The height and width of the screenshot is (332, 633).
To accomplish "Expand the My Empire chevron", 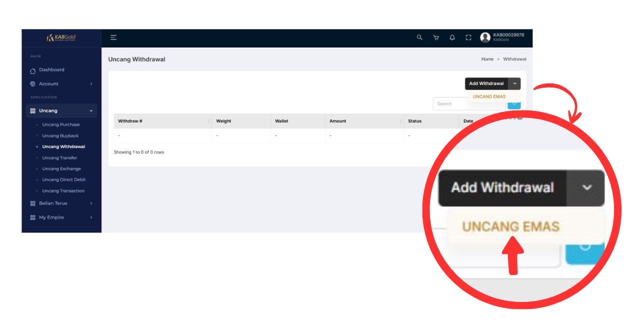I will (91, 217).
